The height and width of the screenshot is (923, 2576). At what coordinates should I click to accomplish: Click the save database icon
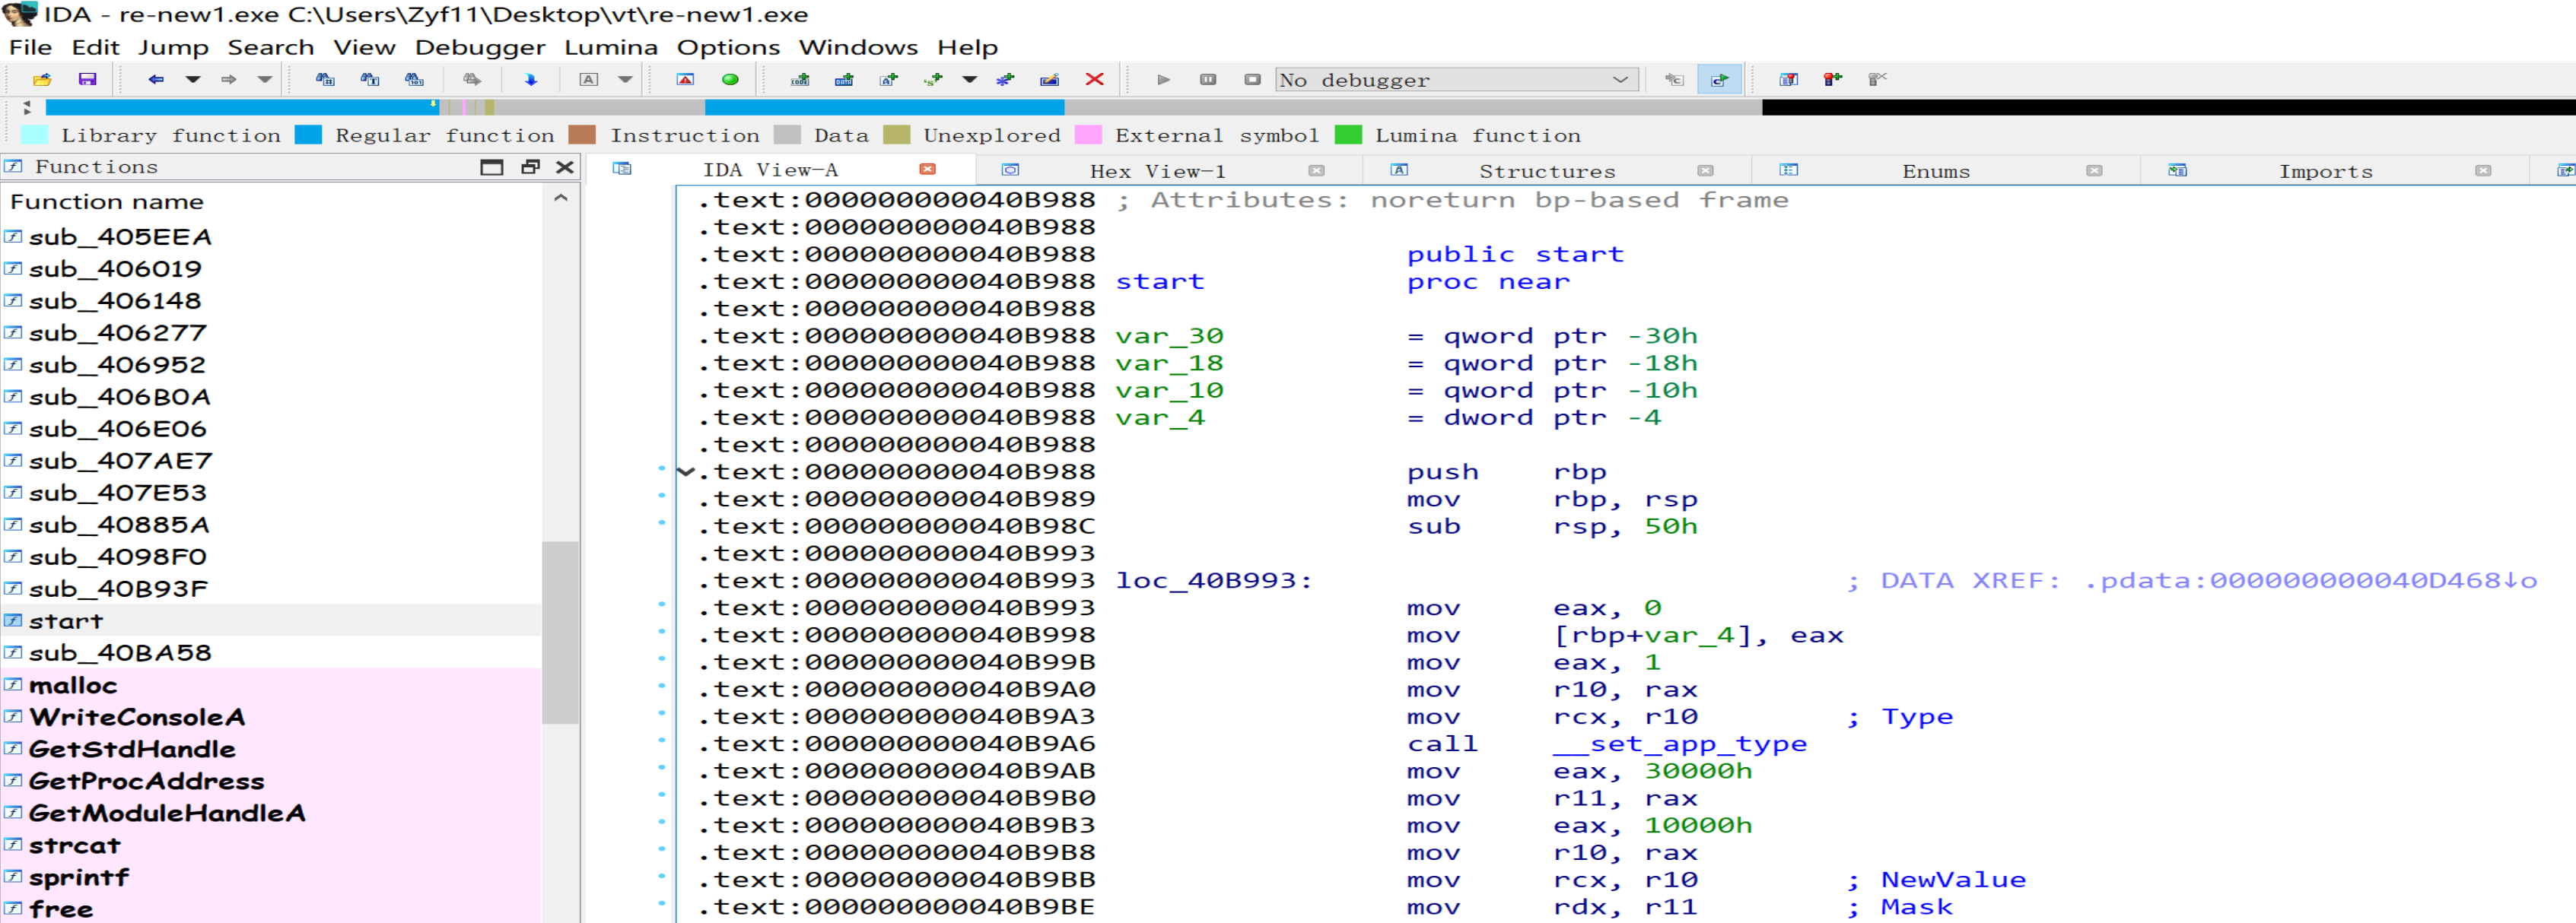(88, 80)
